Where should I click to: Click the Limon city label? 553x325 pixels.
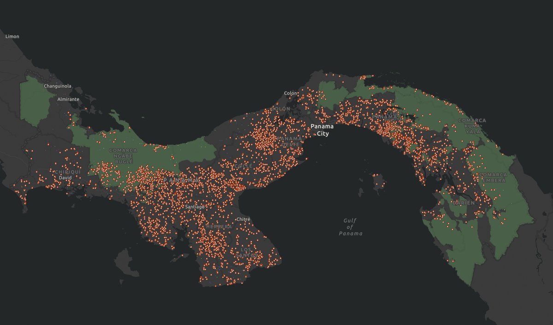click(x=12, y=36)
